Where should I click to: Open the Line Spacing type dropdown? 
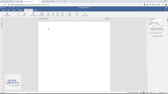click(x=153, y=20)
